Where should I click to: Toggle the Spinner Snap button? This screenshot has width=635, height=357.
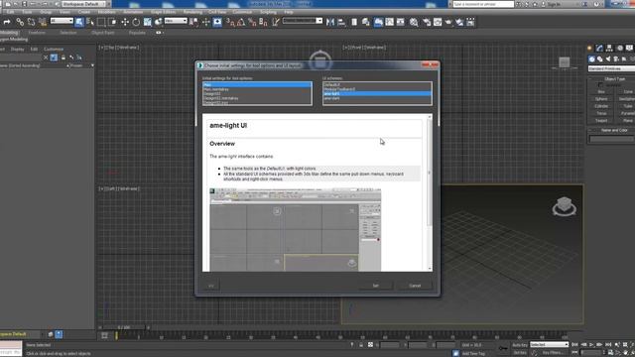[263, 22]
